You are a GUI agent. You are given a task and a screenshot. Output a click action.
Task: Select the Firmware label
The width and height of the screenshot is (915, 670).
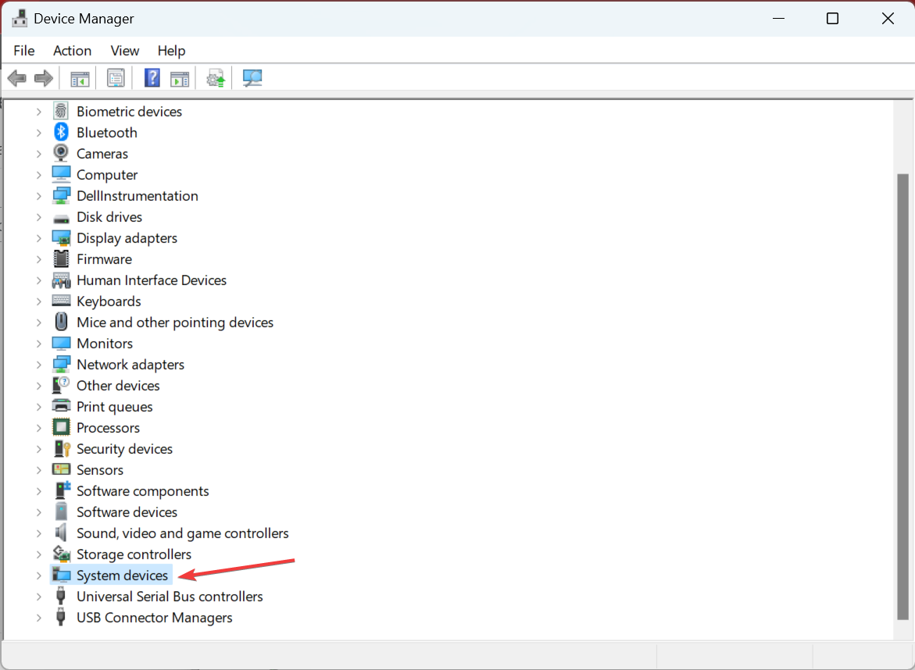click(x=104, y=259)
